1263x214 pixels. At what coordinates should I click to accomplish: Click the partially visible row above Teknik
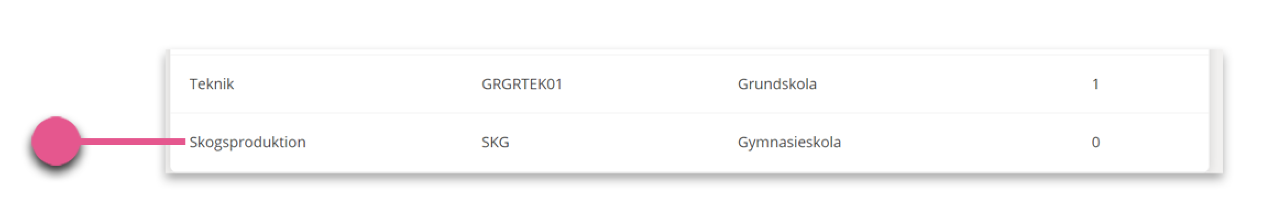690,52
